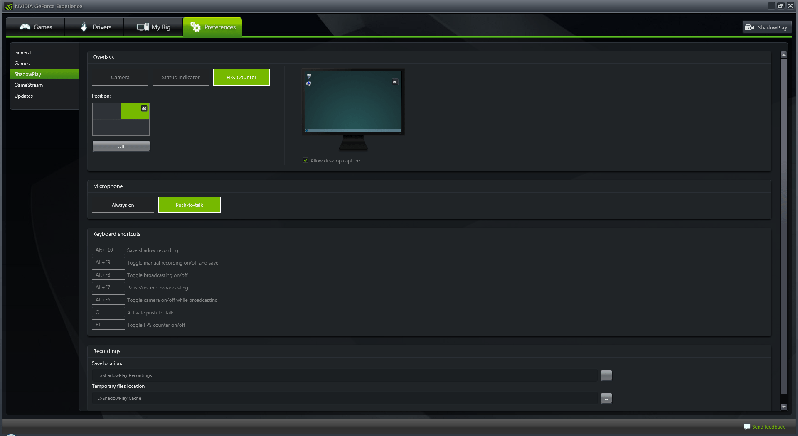Click the Preferences gears icon

(x=195, y=27)
